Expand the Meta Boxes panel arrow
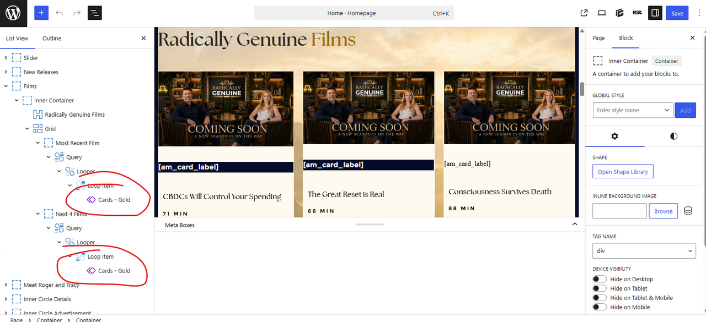This screenshot has height=322, width=706. [x=575, y=225]
